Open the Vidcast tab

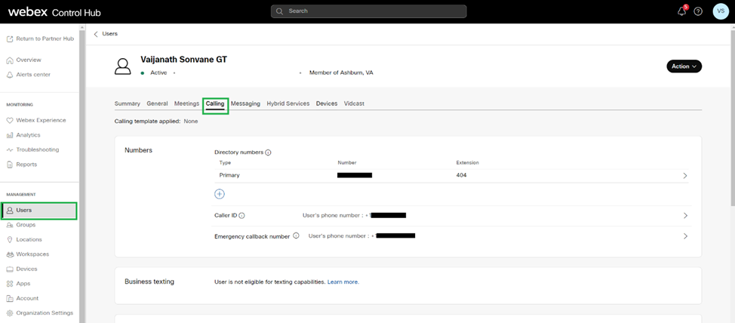point(354,103)
